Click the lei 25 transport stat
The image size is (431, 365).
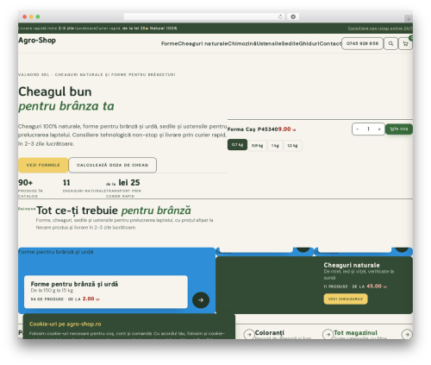(x=123, y=188)
